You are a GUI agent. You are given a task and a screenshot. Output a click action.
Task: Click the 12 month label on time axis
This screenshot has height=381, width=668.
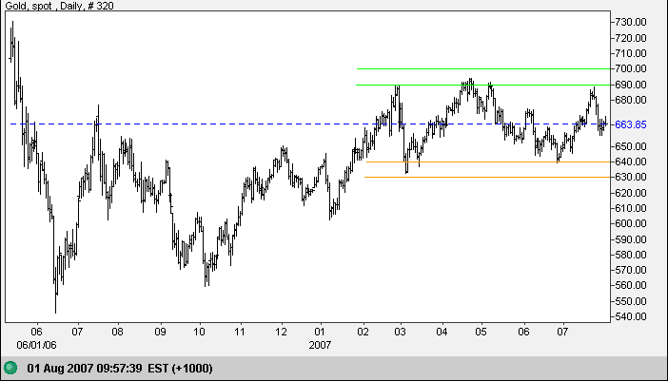[x=281, y=332]
